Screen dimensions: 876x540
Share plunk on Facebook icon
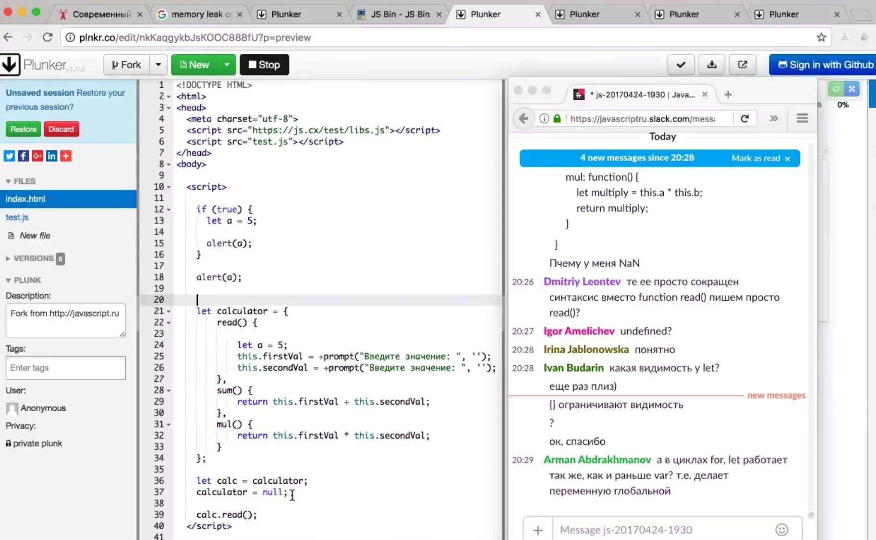click(x=24, y=156)
